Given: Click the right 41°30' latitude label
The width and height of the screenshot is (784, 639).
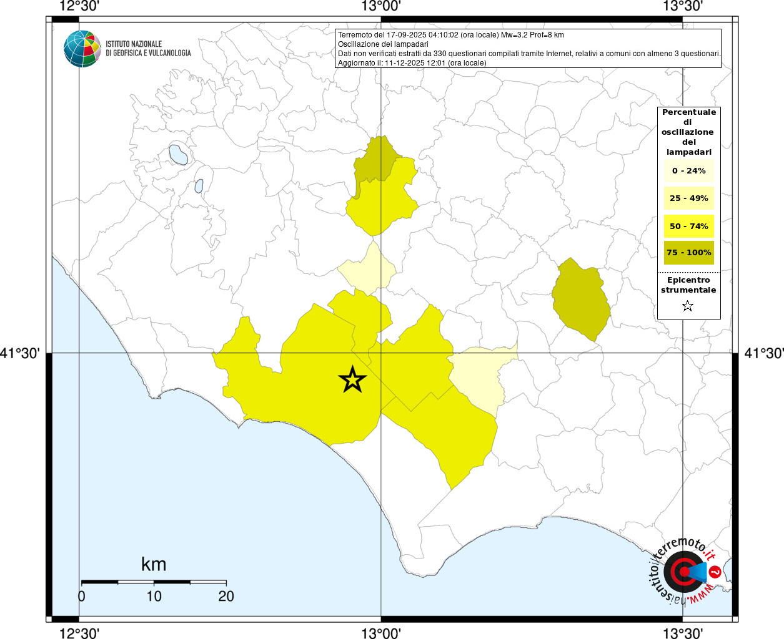Looking at the screenshot, I should [x=764, y=353].
